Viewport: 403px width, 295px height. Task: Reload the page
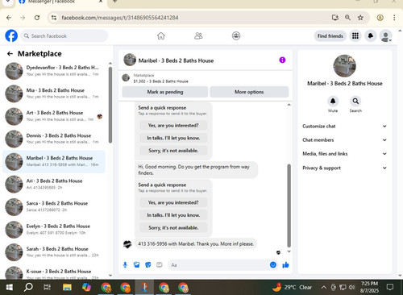click(x=37, y=18)
